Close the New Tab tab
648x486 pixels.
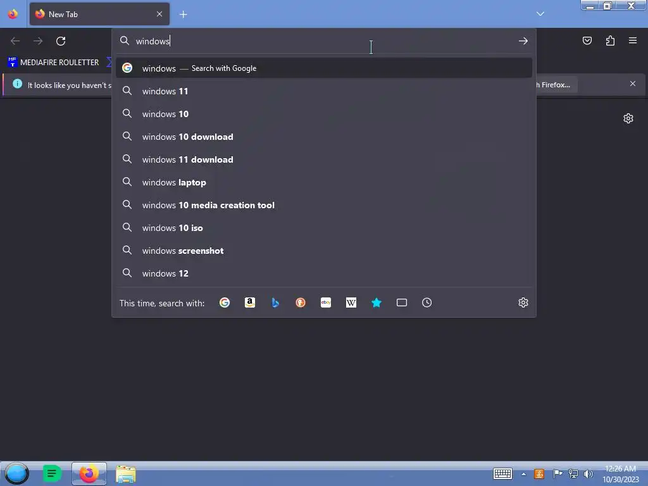coord(159,14)
